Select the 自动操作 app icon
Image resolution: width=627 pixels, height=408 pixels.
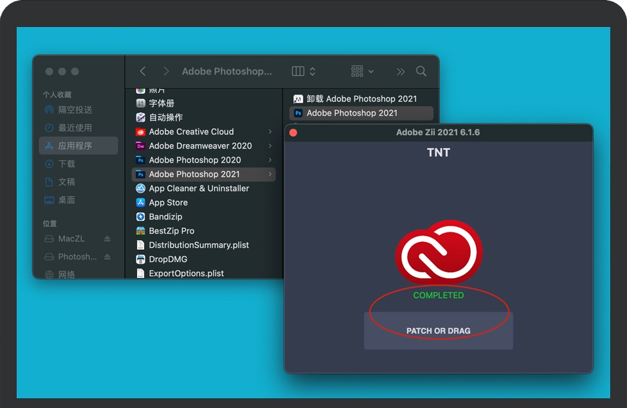(x=140, y=117)
